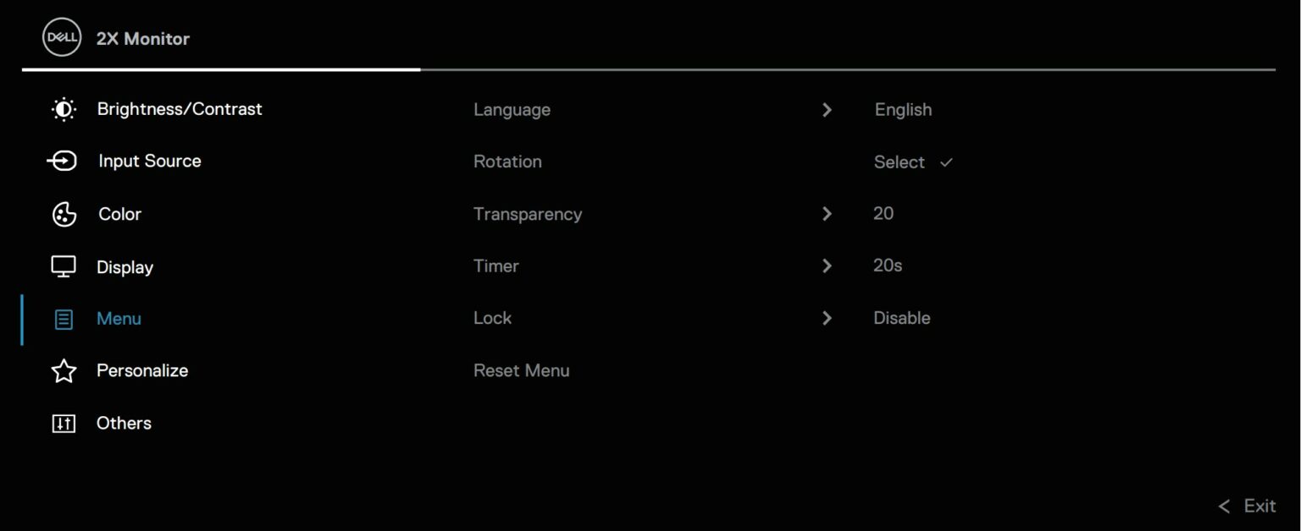Screen dimensions: 1301x531
Task: Select the Reset Menu option
Action: pos(521,370)
